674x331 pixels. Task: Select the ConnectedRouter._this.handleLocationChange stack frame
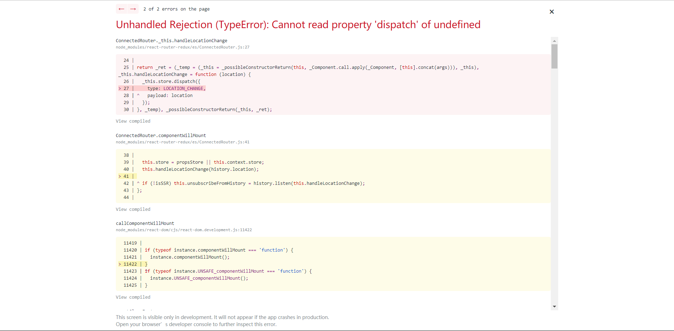click(x=171, y=40)
